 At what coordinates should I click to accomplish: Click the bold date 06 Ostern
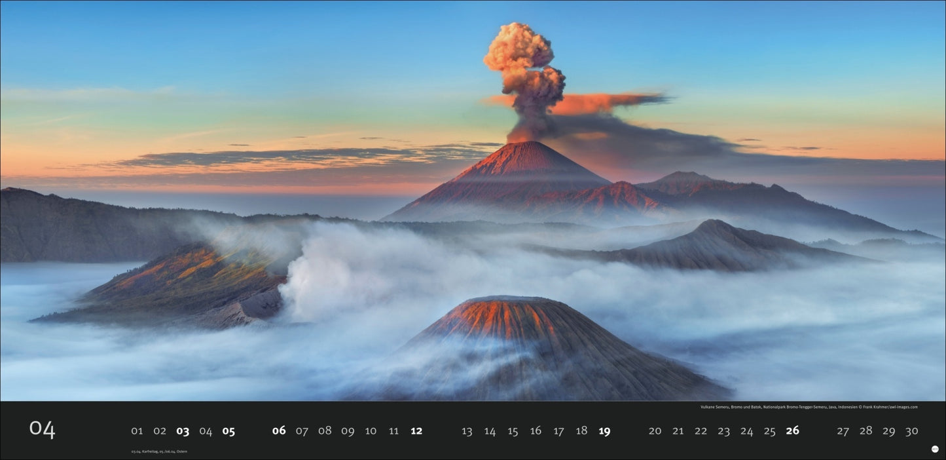pyautogui.click(x=278, y=431)
